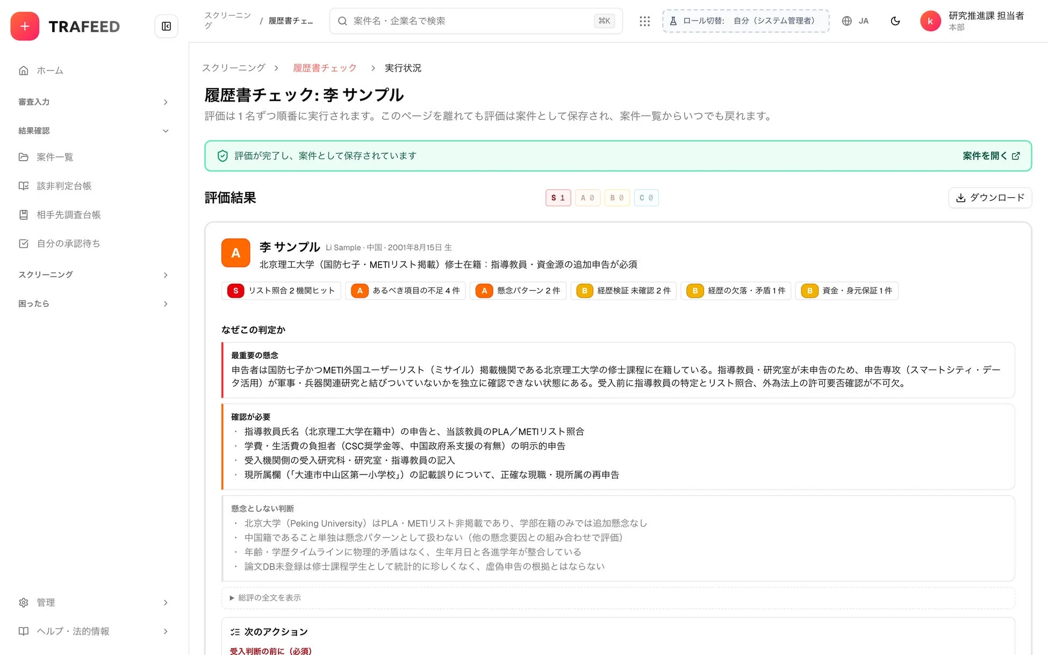1048x655 pixels.
Task: Click the ledger icon beside 相手先調査台帳
Action: [x=24, y=215]
